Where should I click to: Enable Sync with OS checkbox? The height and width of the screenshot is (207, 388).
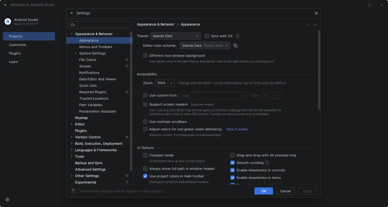[207, 36]
